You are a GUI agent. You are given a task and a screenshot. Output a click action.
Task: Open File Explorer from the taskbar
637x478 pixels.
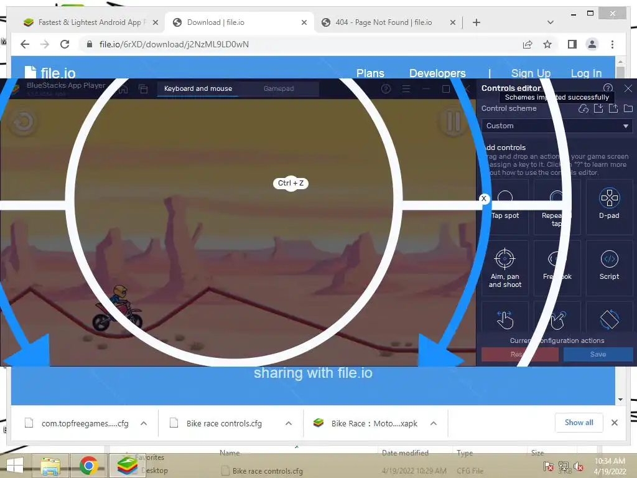click(50, 466)
